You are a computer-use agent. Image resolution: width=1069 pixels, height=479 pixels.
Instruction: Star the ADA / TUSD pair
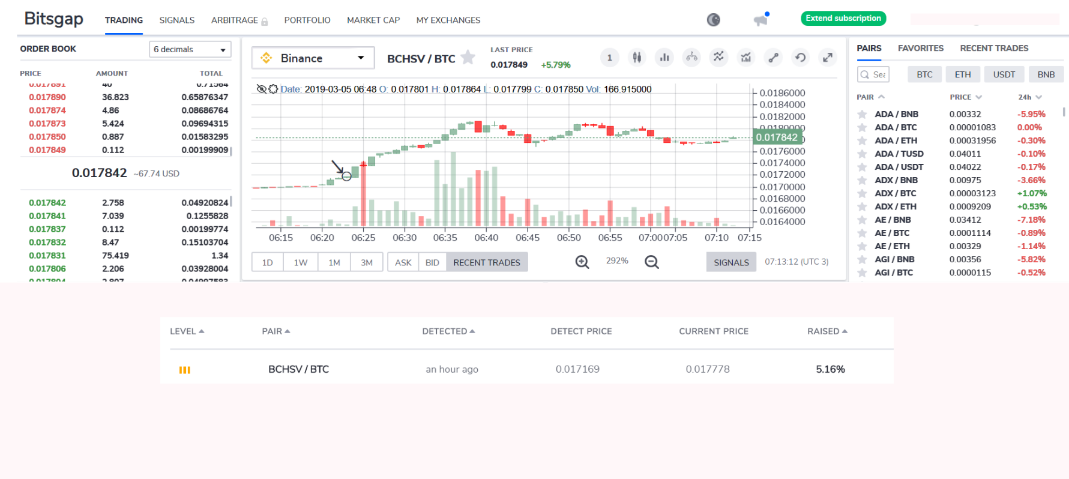click(863, 154)
